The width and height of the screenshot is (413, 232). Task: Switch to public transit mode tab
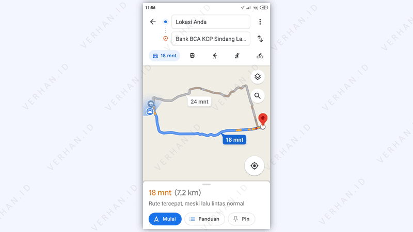point(192,56)
